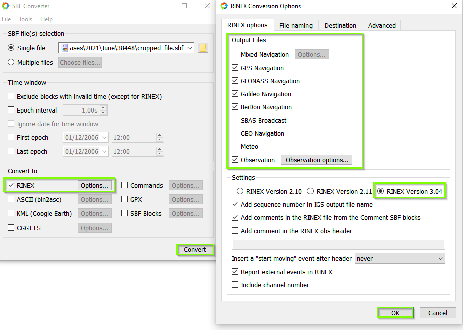
Task: Uncheck Galileo Navigation output file
Action: (235, 94)
